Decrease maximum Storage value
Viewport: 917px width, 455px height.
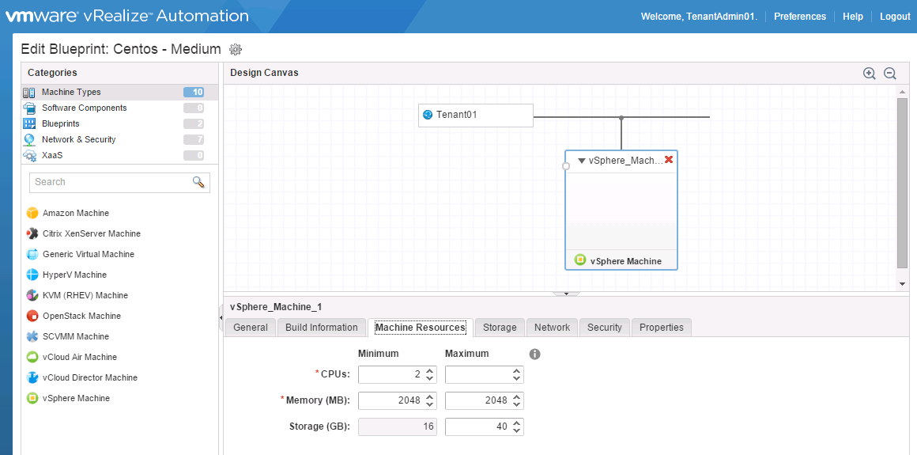tap(516, 430)
